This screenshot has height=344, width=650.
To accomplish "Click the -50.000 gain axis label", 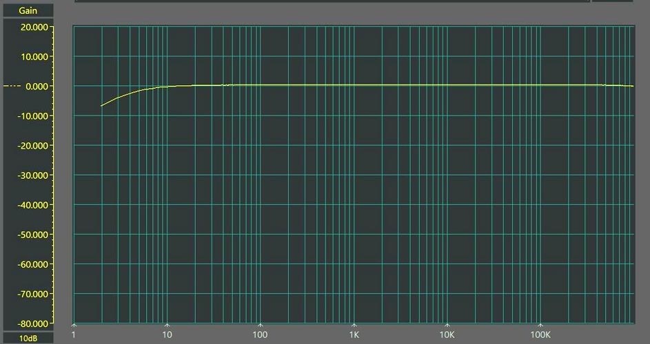I will 33,235.
